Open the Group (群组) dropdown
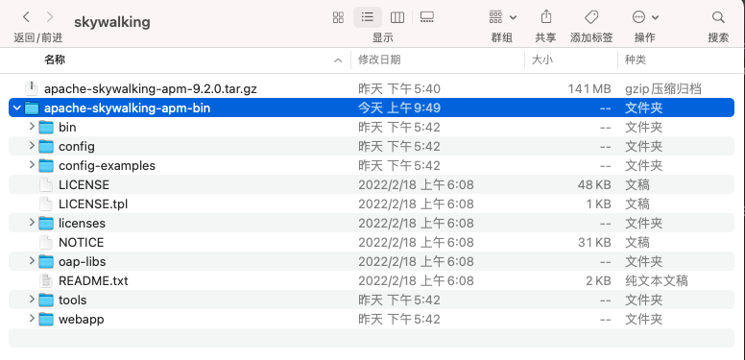The height and width of the screenshot is (360, 745). point(502,17)
